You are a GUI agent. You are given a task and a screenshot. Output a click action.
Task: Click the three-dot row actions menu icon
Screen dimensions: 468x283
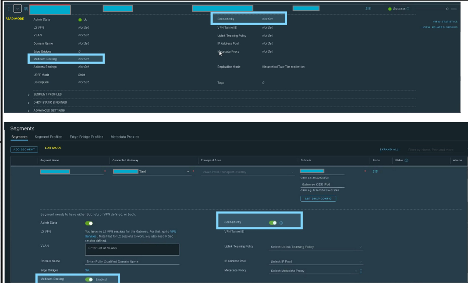(9, 9)
